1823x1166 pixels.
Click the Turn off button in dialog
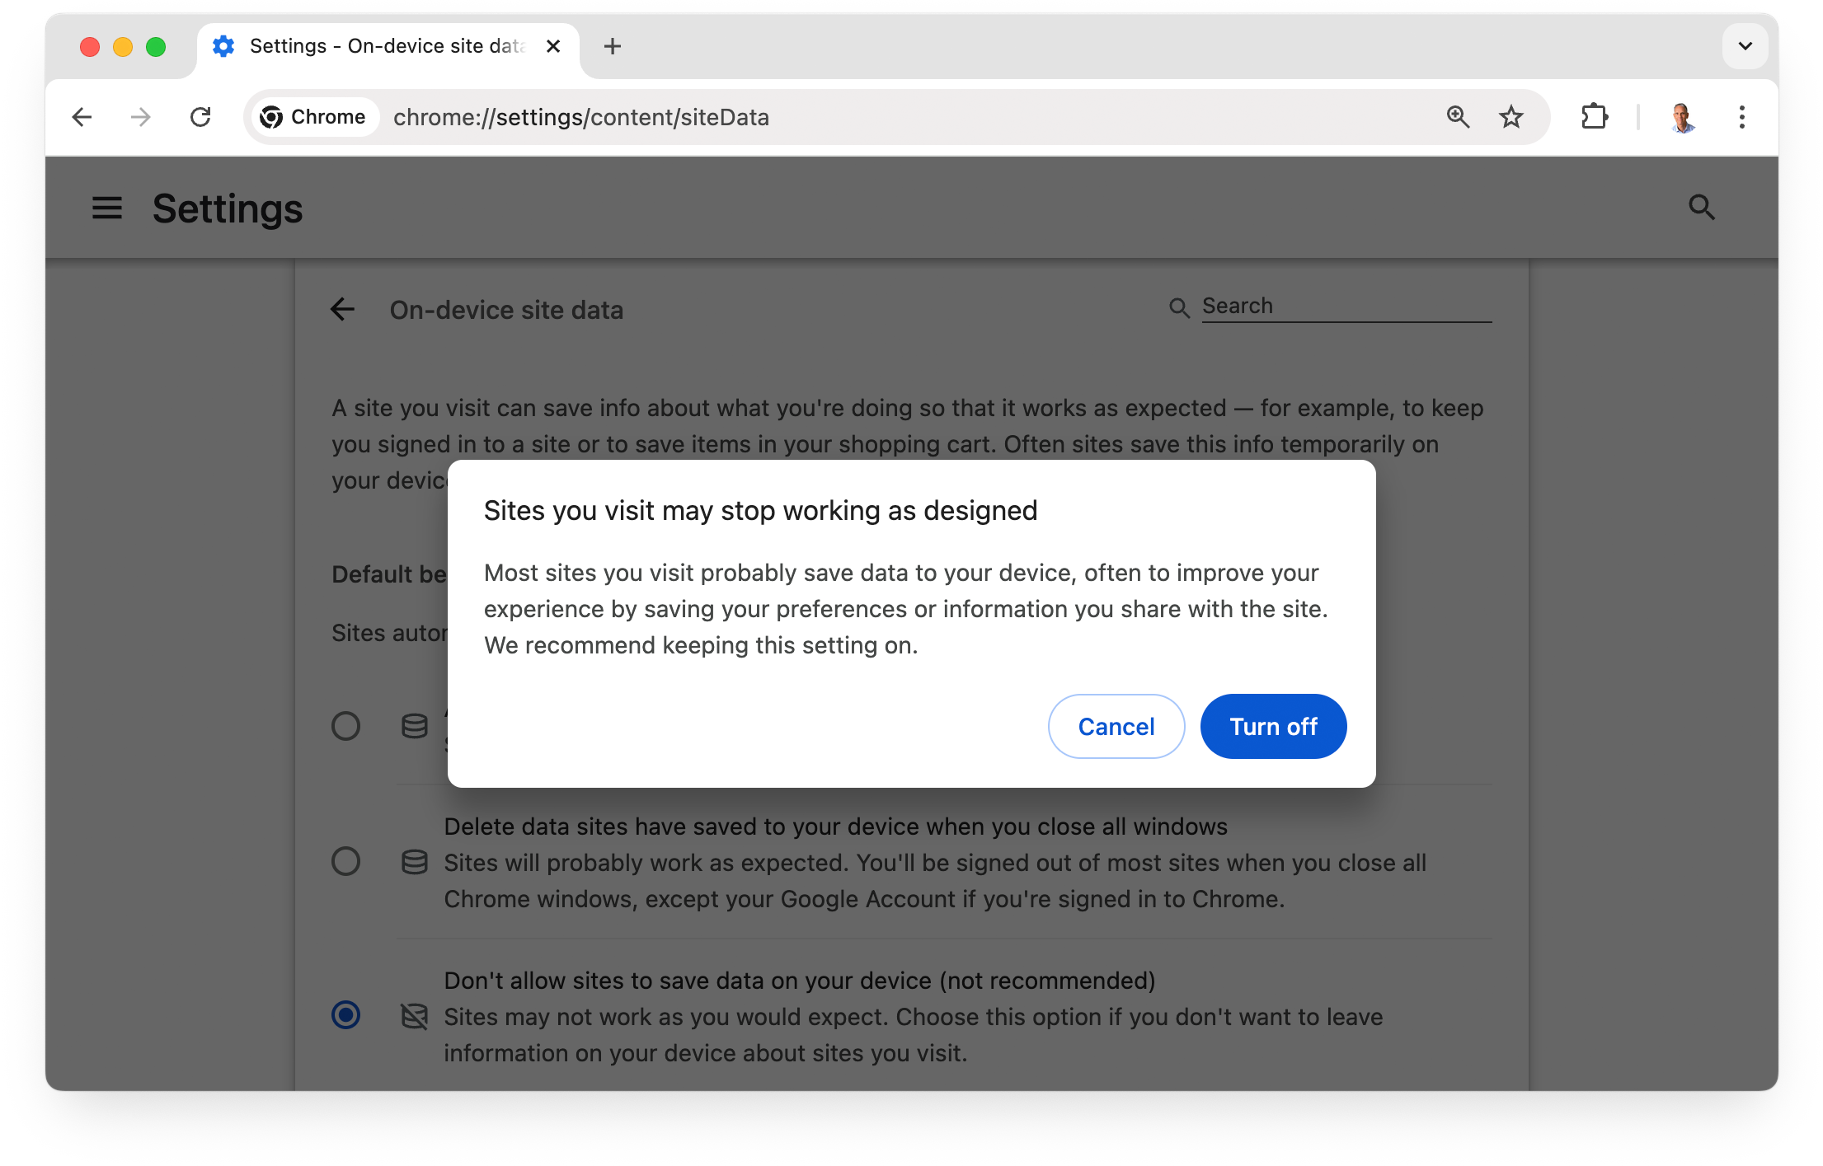1271,727
